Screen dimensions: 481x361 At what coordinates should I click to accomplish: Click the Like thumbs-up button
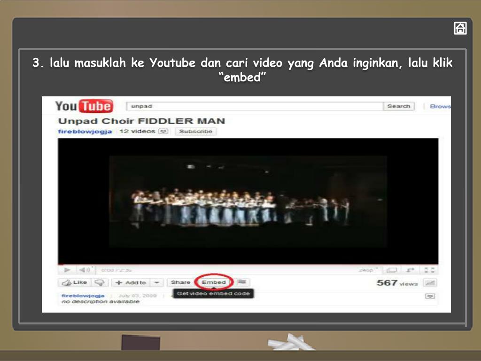click(x=75, y=283)
